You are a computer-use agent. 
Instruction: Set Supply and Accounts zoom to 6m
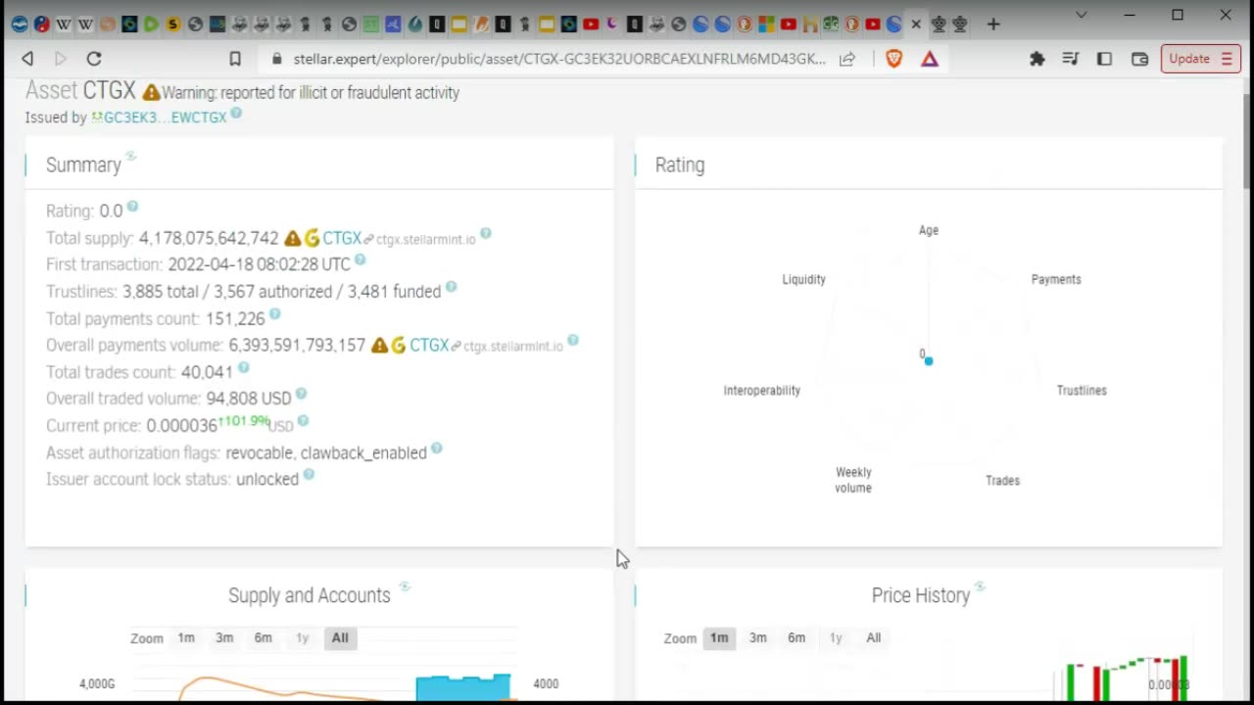point(264,637)
